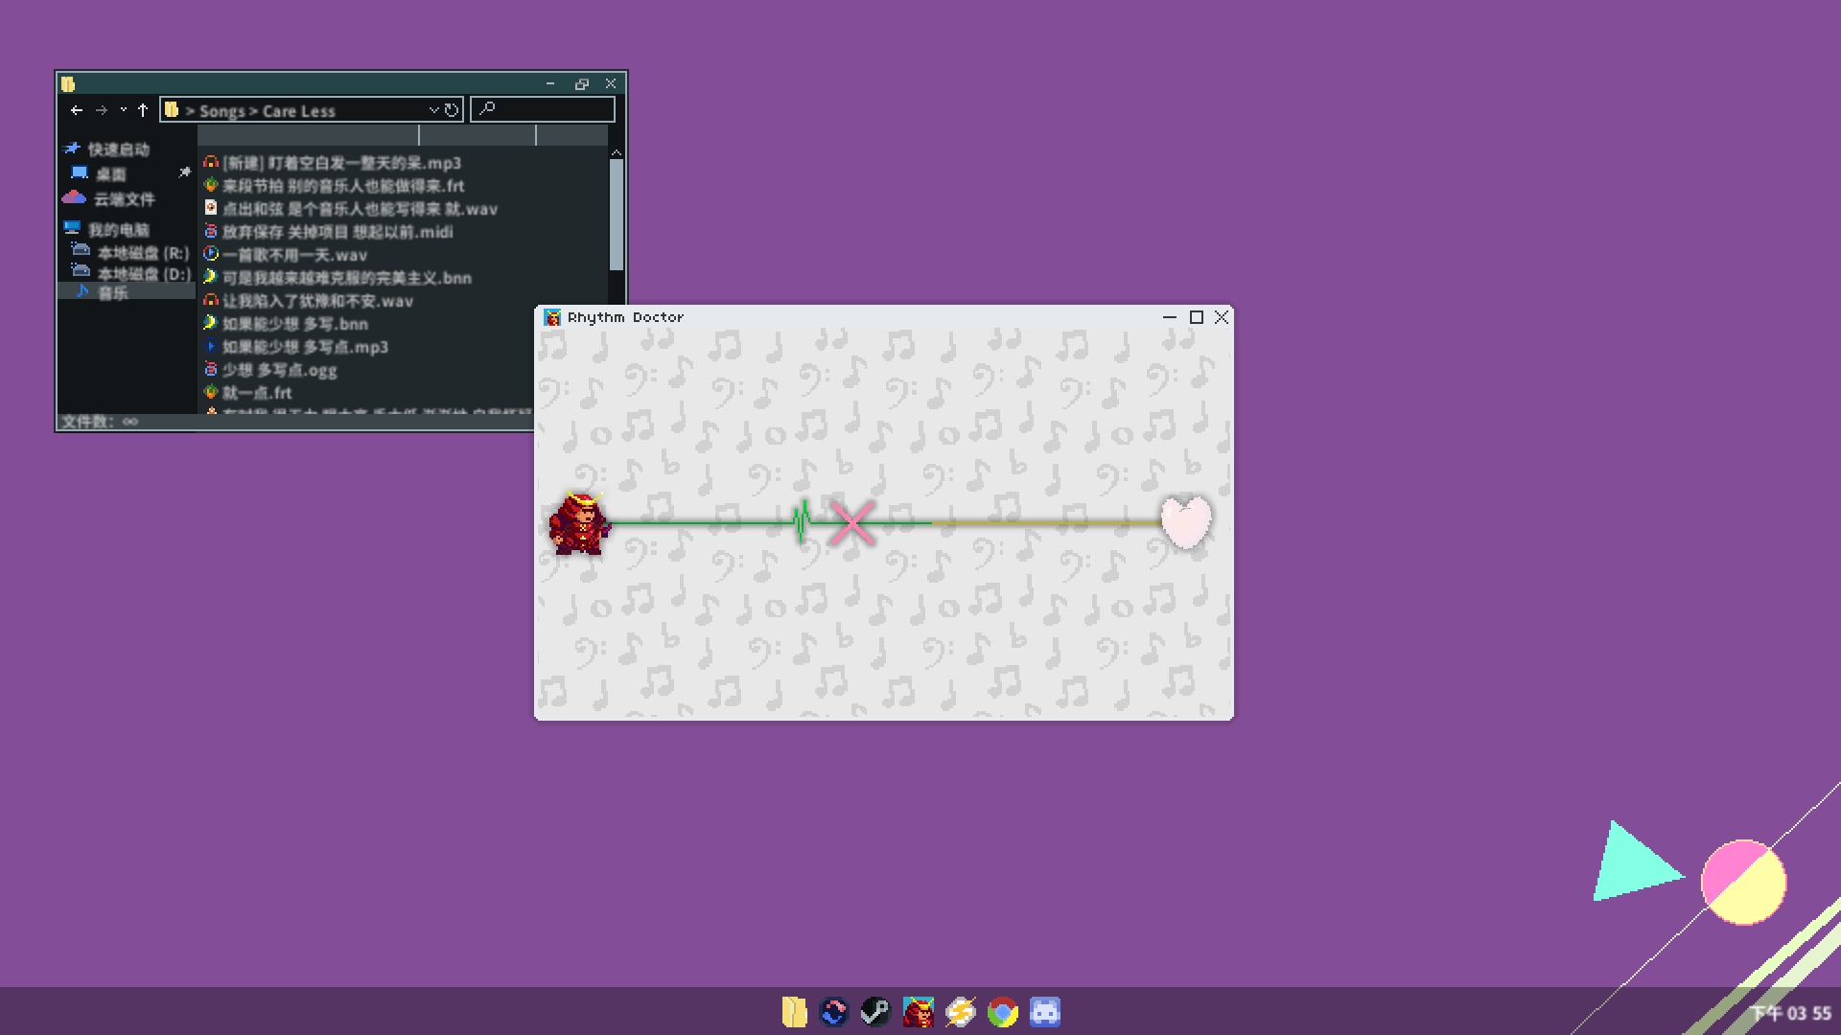
Task: Click Songs in the breadcrumb path
Action: pyautogui.click(x=221, y=111)
